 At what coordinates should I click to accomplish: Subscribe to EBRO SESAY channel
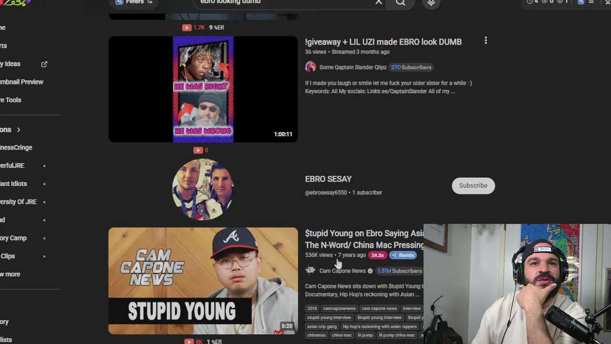[x=473, y=185]
